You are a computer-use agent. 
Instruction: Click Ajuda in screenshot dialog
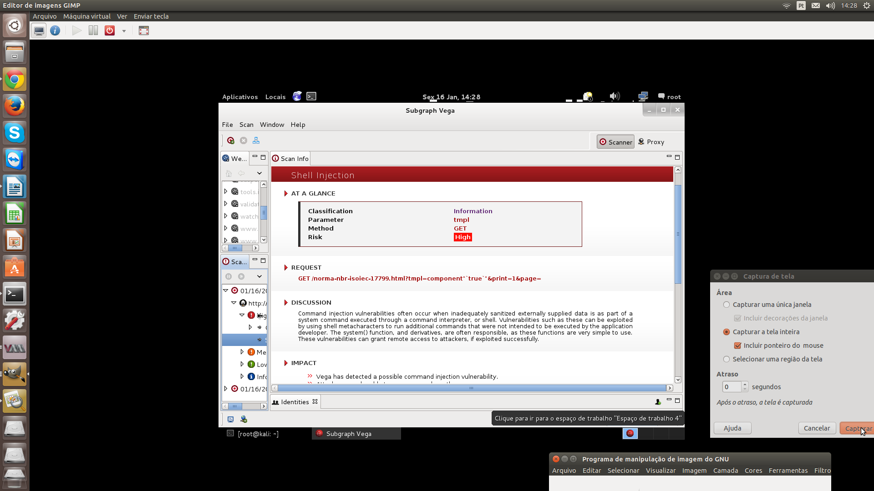(732, 428)
